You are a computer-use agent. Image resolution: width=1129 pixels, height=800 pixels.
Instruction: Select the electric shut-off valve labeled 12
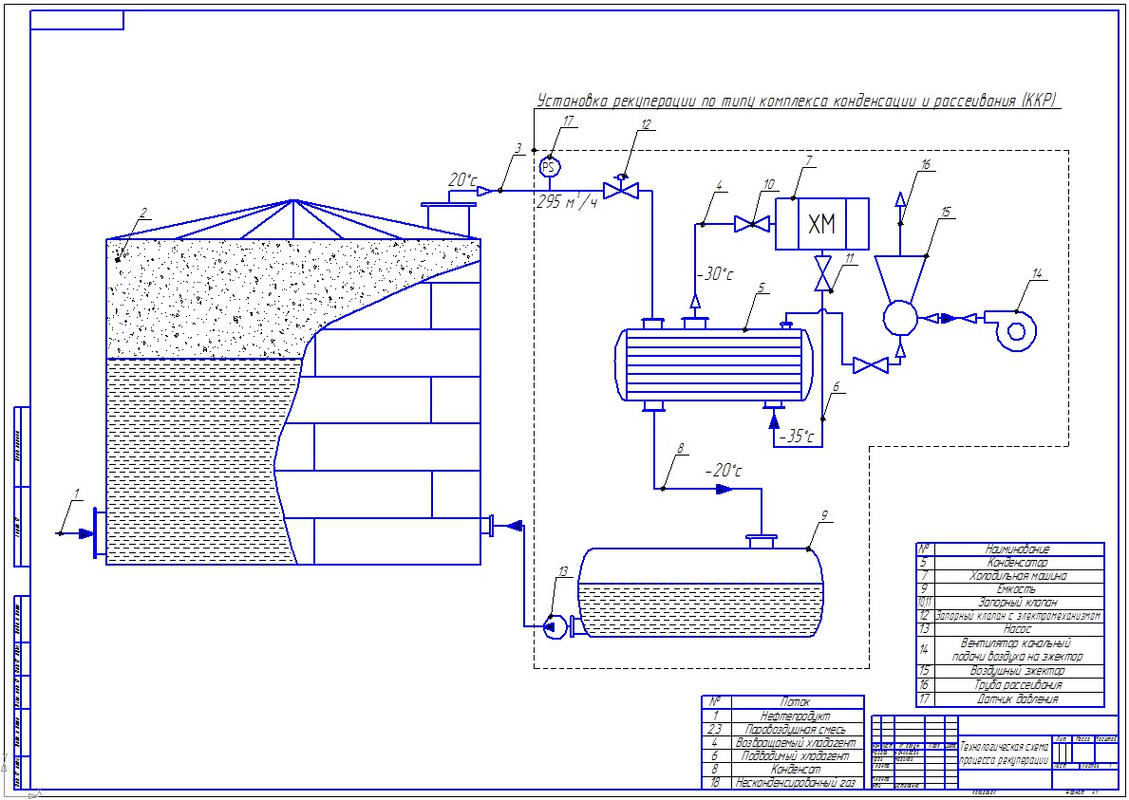tap(621, 186)
